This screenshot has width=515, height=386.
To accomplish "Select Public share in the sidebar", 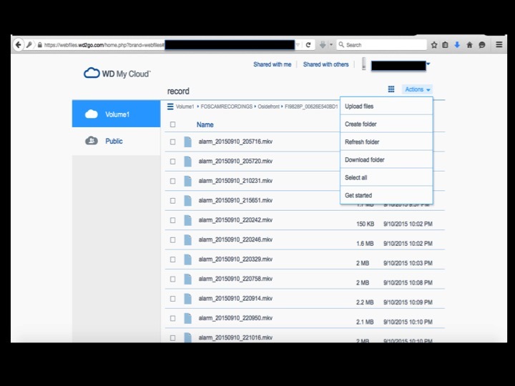I will coord(117,141).
